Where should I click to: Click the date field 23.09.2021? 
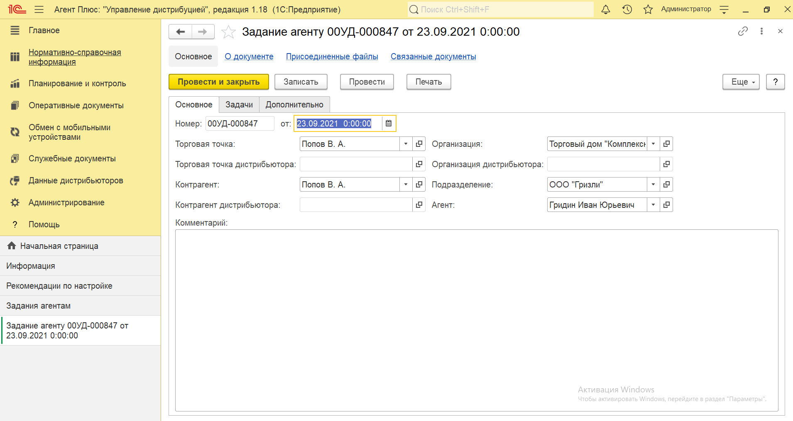pyautogui.click(x=338, y=123)
